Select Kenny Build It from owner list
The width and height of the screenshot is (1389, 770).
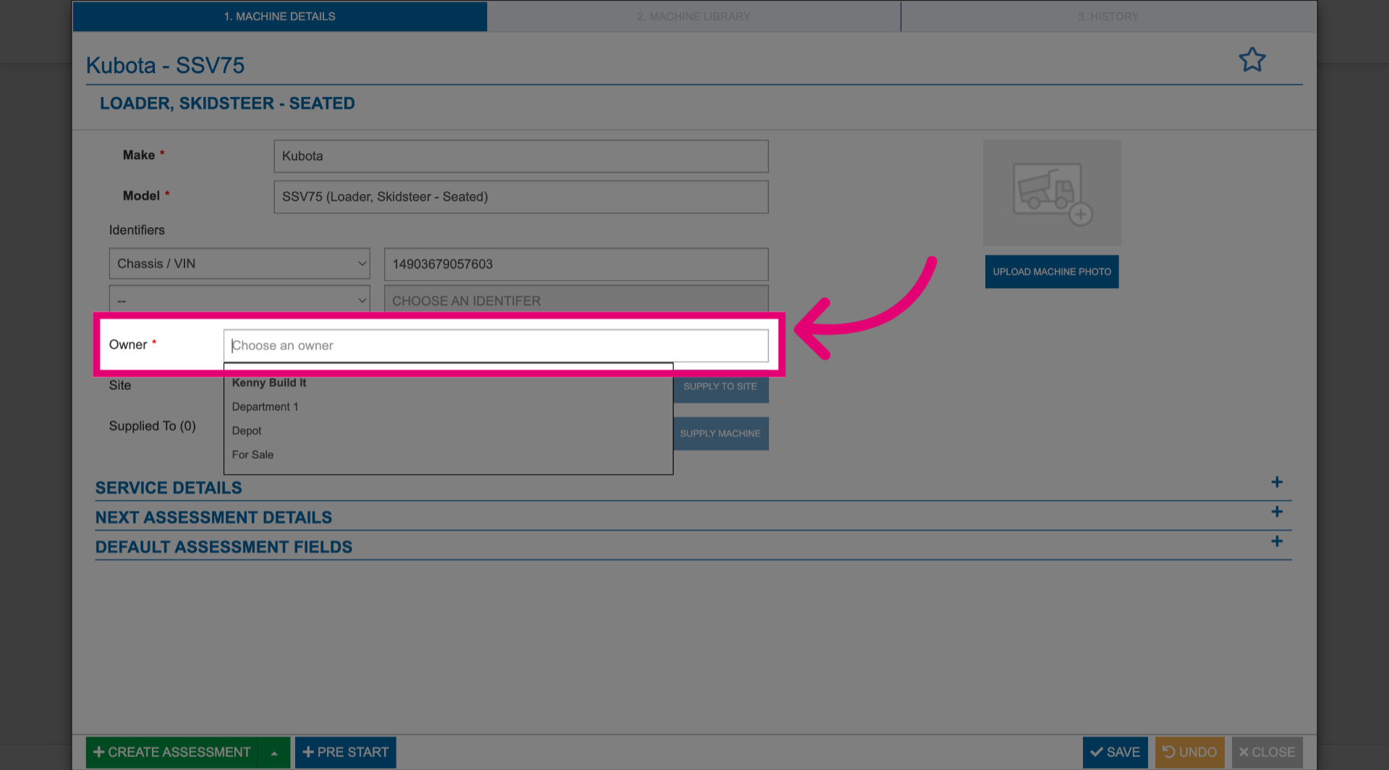(x=448, y=383)
